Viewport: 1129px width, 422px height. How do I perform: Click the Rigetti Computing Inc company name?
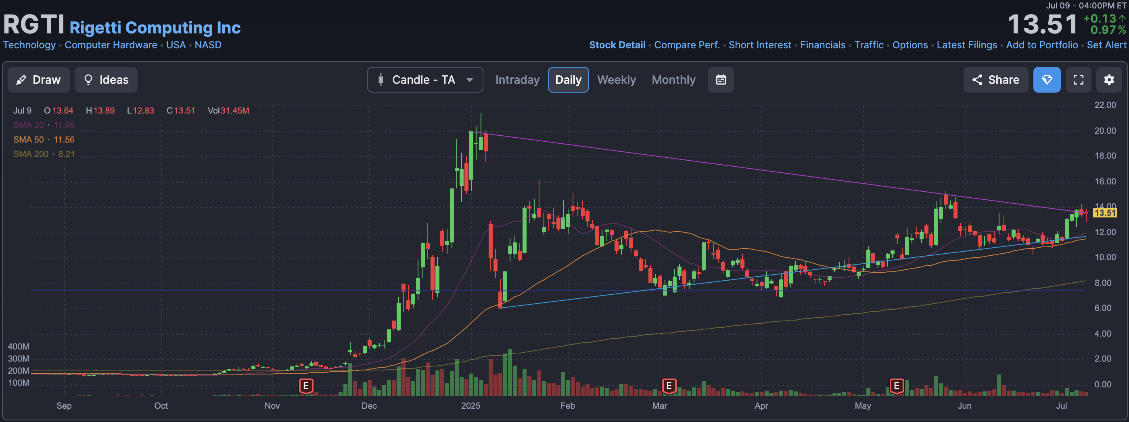coord(155,27)
